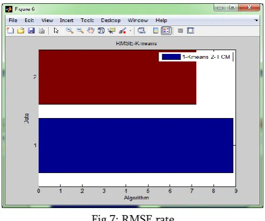Open the Desktop menu

pyautogui.click(x=111, y=20)
